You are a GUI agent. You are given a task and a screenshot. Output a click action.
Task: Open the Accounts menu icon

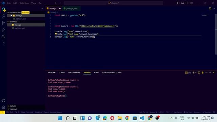click(3, 101)
